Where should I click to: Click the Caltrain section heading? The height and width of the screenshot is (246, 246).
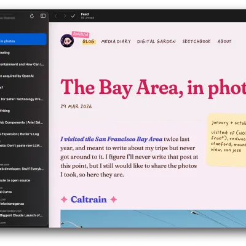[x=89, y=199]
